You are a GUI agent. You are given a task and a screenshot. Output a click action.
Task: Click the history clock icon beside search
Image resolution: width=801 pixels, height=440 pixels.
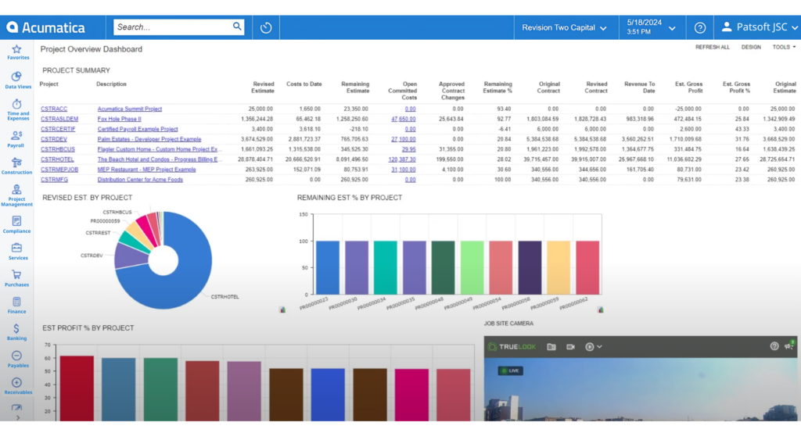(x=266, y=27)
